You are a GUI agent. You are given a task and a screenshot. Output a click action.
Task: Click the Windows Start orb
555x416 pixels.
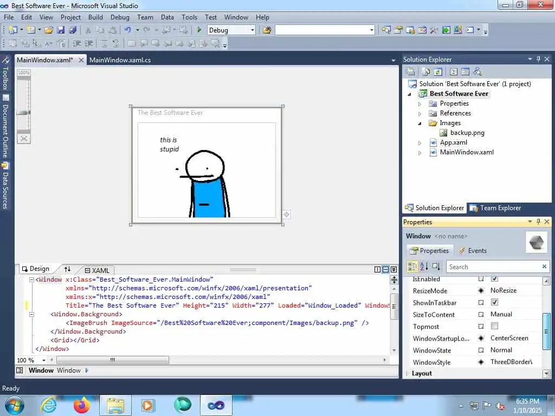[15, 405]
